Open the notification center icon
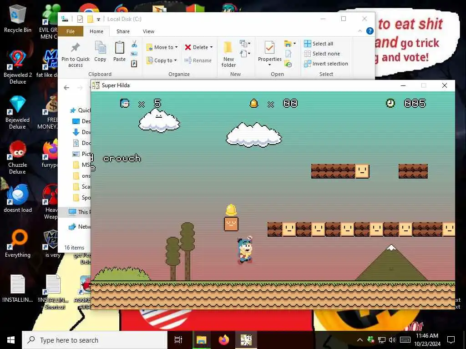Screen dimensions: 466x349 451,340
